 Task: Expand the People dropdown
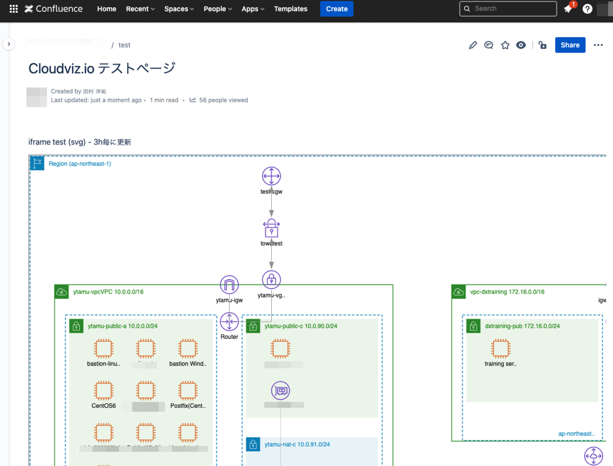pyautogui.click(x=218, y=9)
